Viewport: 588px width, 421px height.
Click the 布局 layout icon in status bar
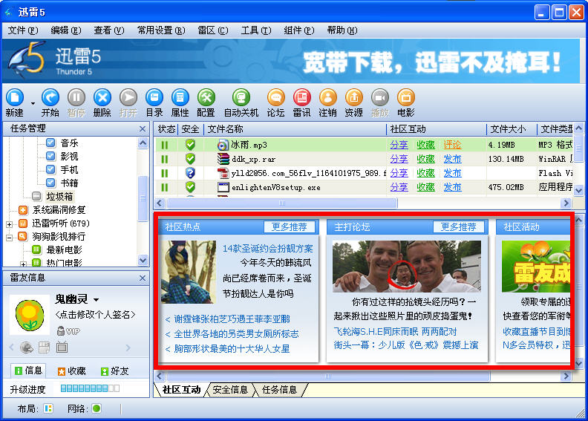coord(48,408)
